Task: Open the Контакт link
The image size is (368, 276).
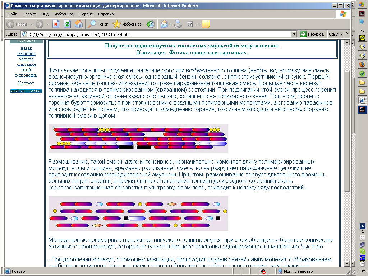Action: 26,83
